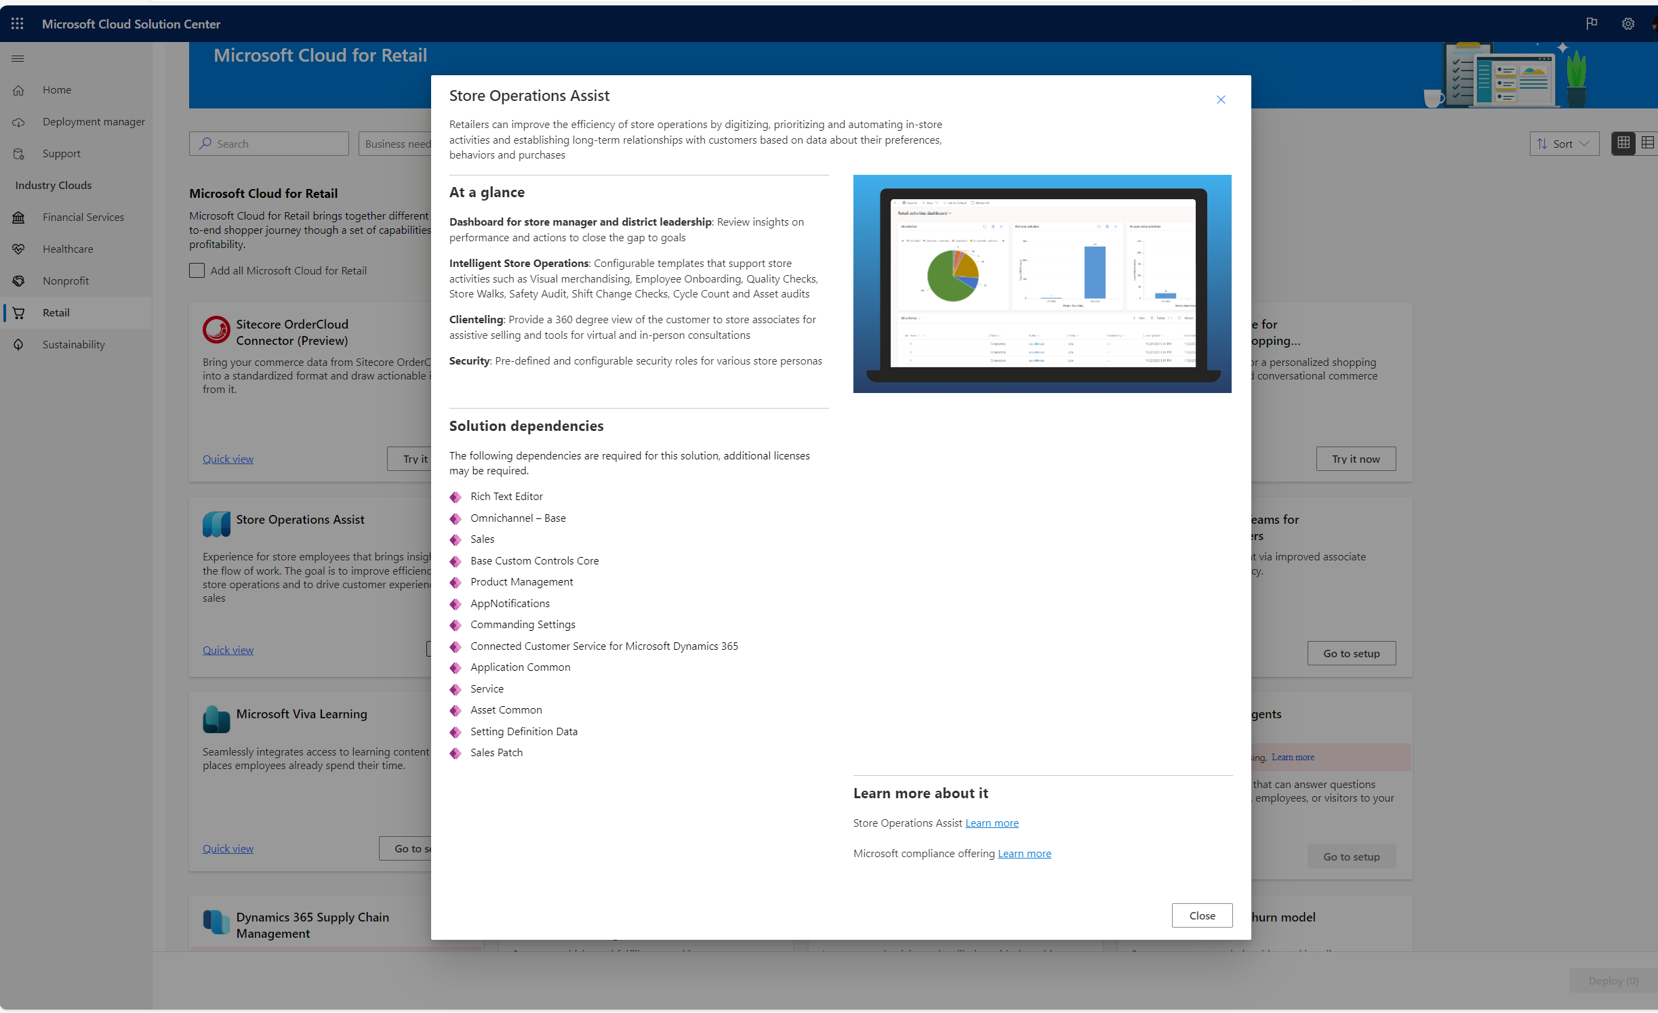Image resolution: width=1658 pixels, height=1013 pixels.
Task: Close the dialog with the X icon
Action: [1221, 100]
